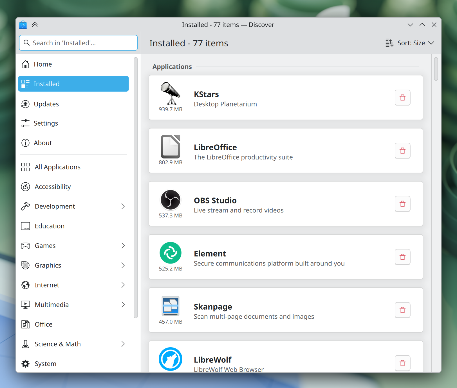This screenshot has width=457, height=388.
Task: Uninstall KStars with its trash button
Action: [x=402, y=97]
